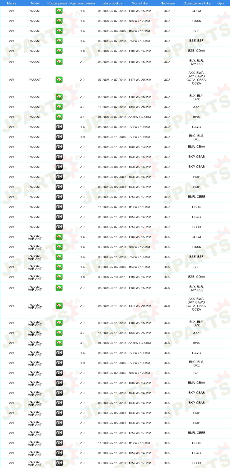Click dates '08.2005 -> 02.2006'
Viewport: 230px width, 468px height.
tap(112, 373)
